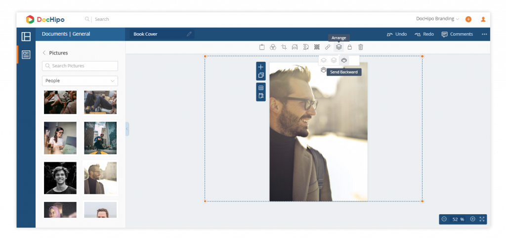Delete the selected image with the trash icon
506x240 pixels.
point(361,47)
